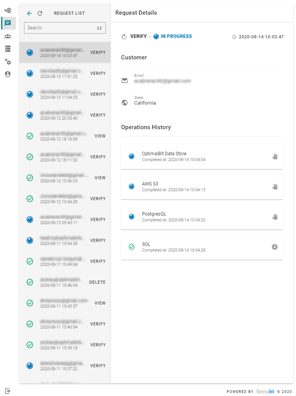This screenshot has height=396, width=296.
Task: Select request dated 2020-08-11 15:39:18
Action: click(x=65, y=345)
